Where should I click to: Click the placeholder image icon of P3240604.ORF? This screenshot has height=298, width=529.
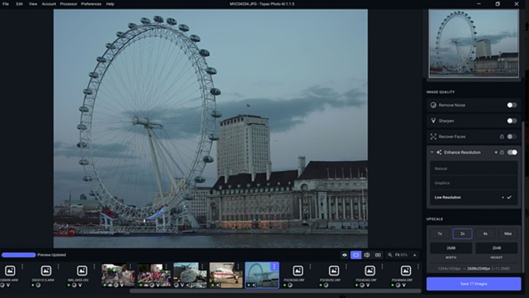coord(406,271)
